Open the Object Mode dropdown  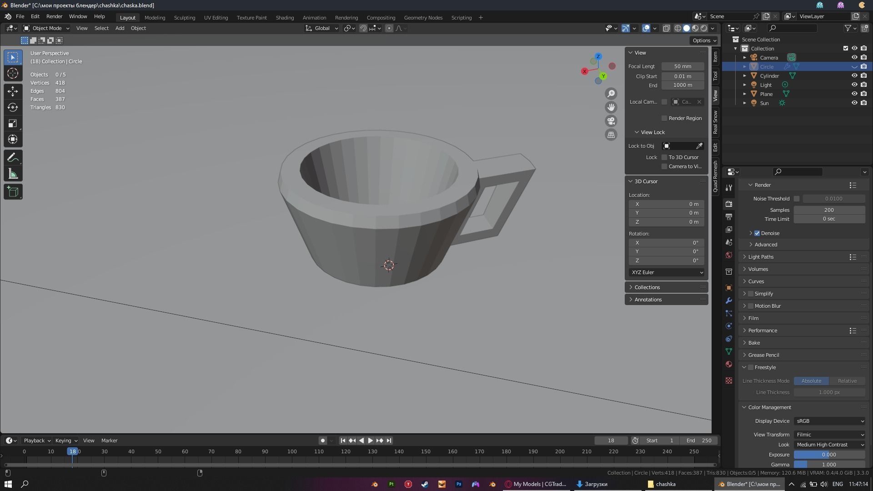(46, 28)
